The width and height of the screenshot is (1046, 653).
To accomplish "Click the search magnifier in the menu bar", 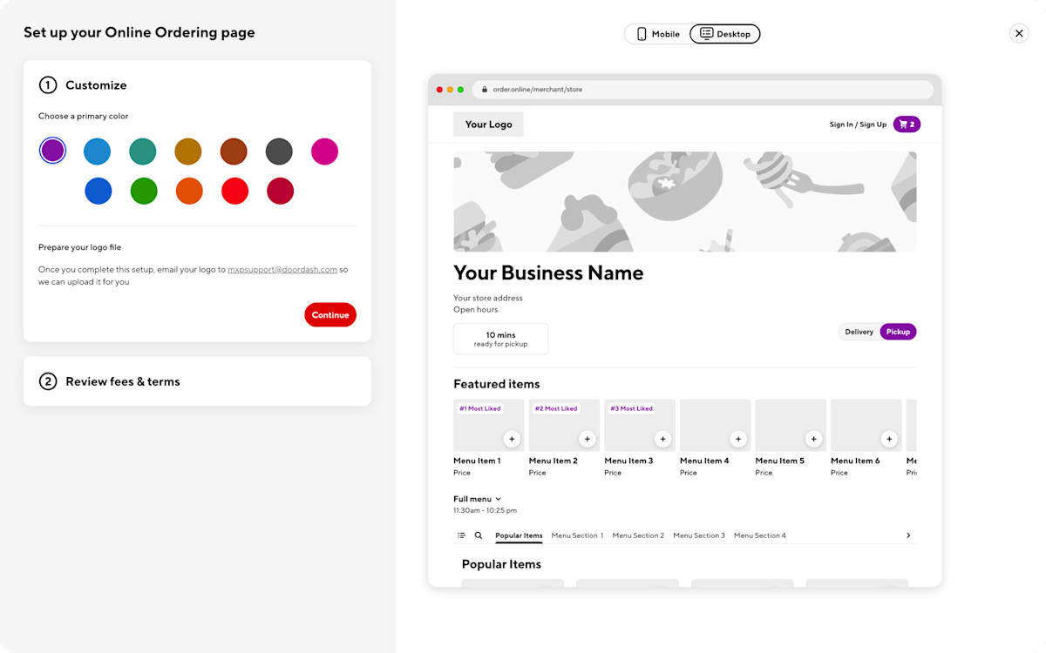I will (x=479, y=535).
